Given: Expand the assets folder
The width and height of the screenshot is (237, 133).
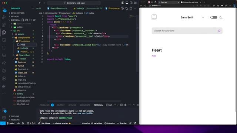Looking at the screenshot, I should (21, 34).
